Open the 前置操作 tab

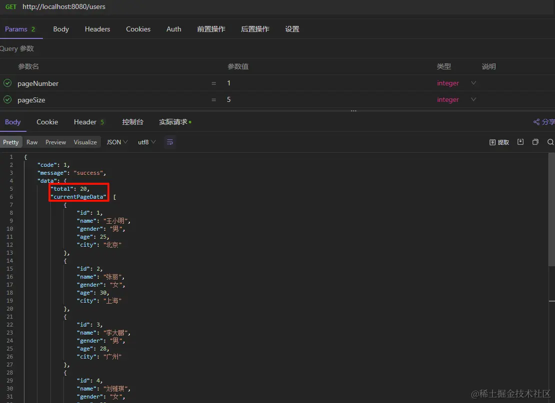[211, 29]
